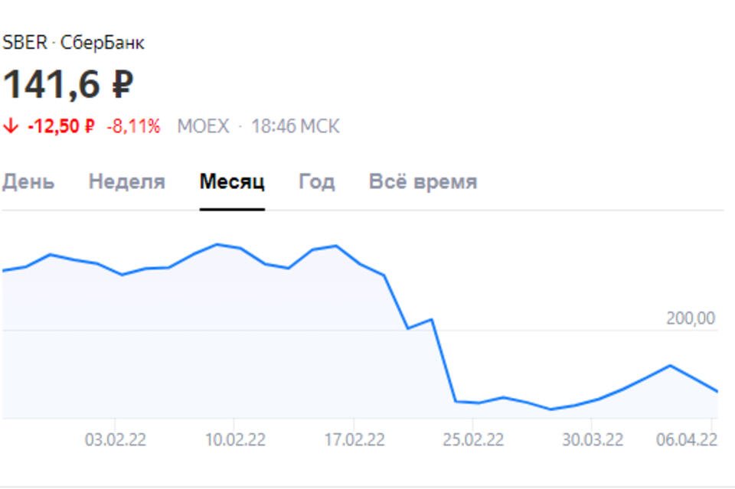Show the Всё время chart range
The width and height of the screenshot is (735, 489).
coord(423,182)
